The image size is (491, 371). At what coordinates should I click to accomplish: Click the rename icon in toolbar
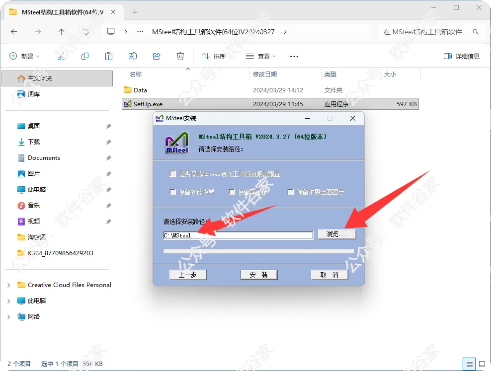coord(133,56)
